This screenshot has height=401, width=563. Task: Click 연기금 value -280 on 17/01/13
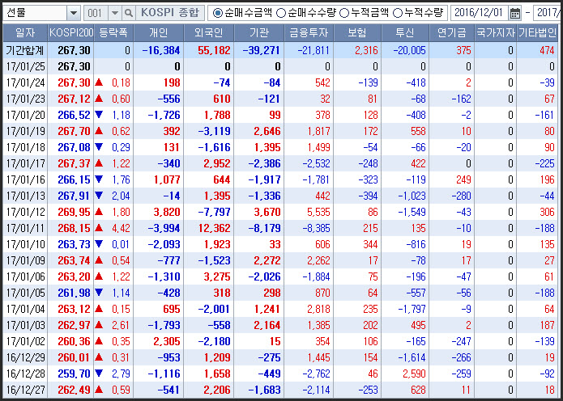pyautogui.click(x=461, y=196)
